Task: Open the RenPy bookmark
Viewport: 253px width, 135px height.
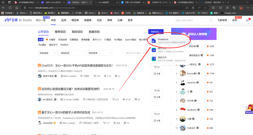Action: 102,13
